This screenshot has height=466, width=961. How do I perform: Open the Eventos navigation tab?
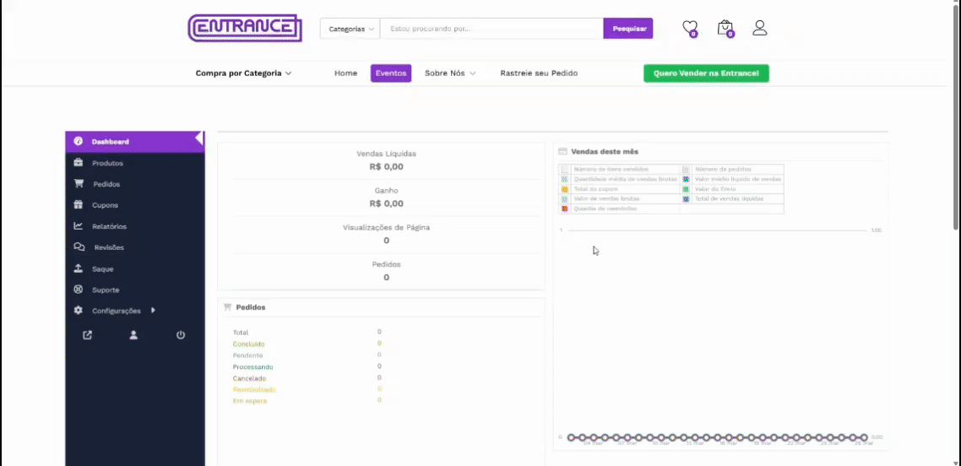(x=390, y=73)
